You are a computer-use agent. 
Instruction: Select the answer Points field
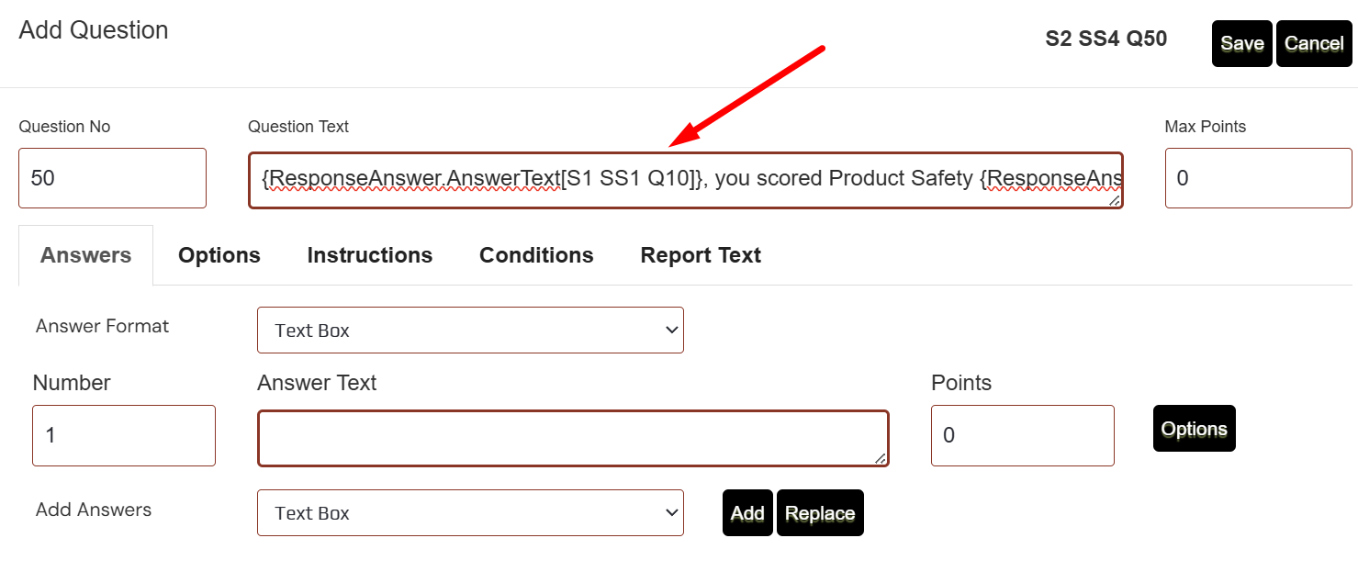coord(1022,435)
